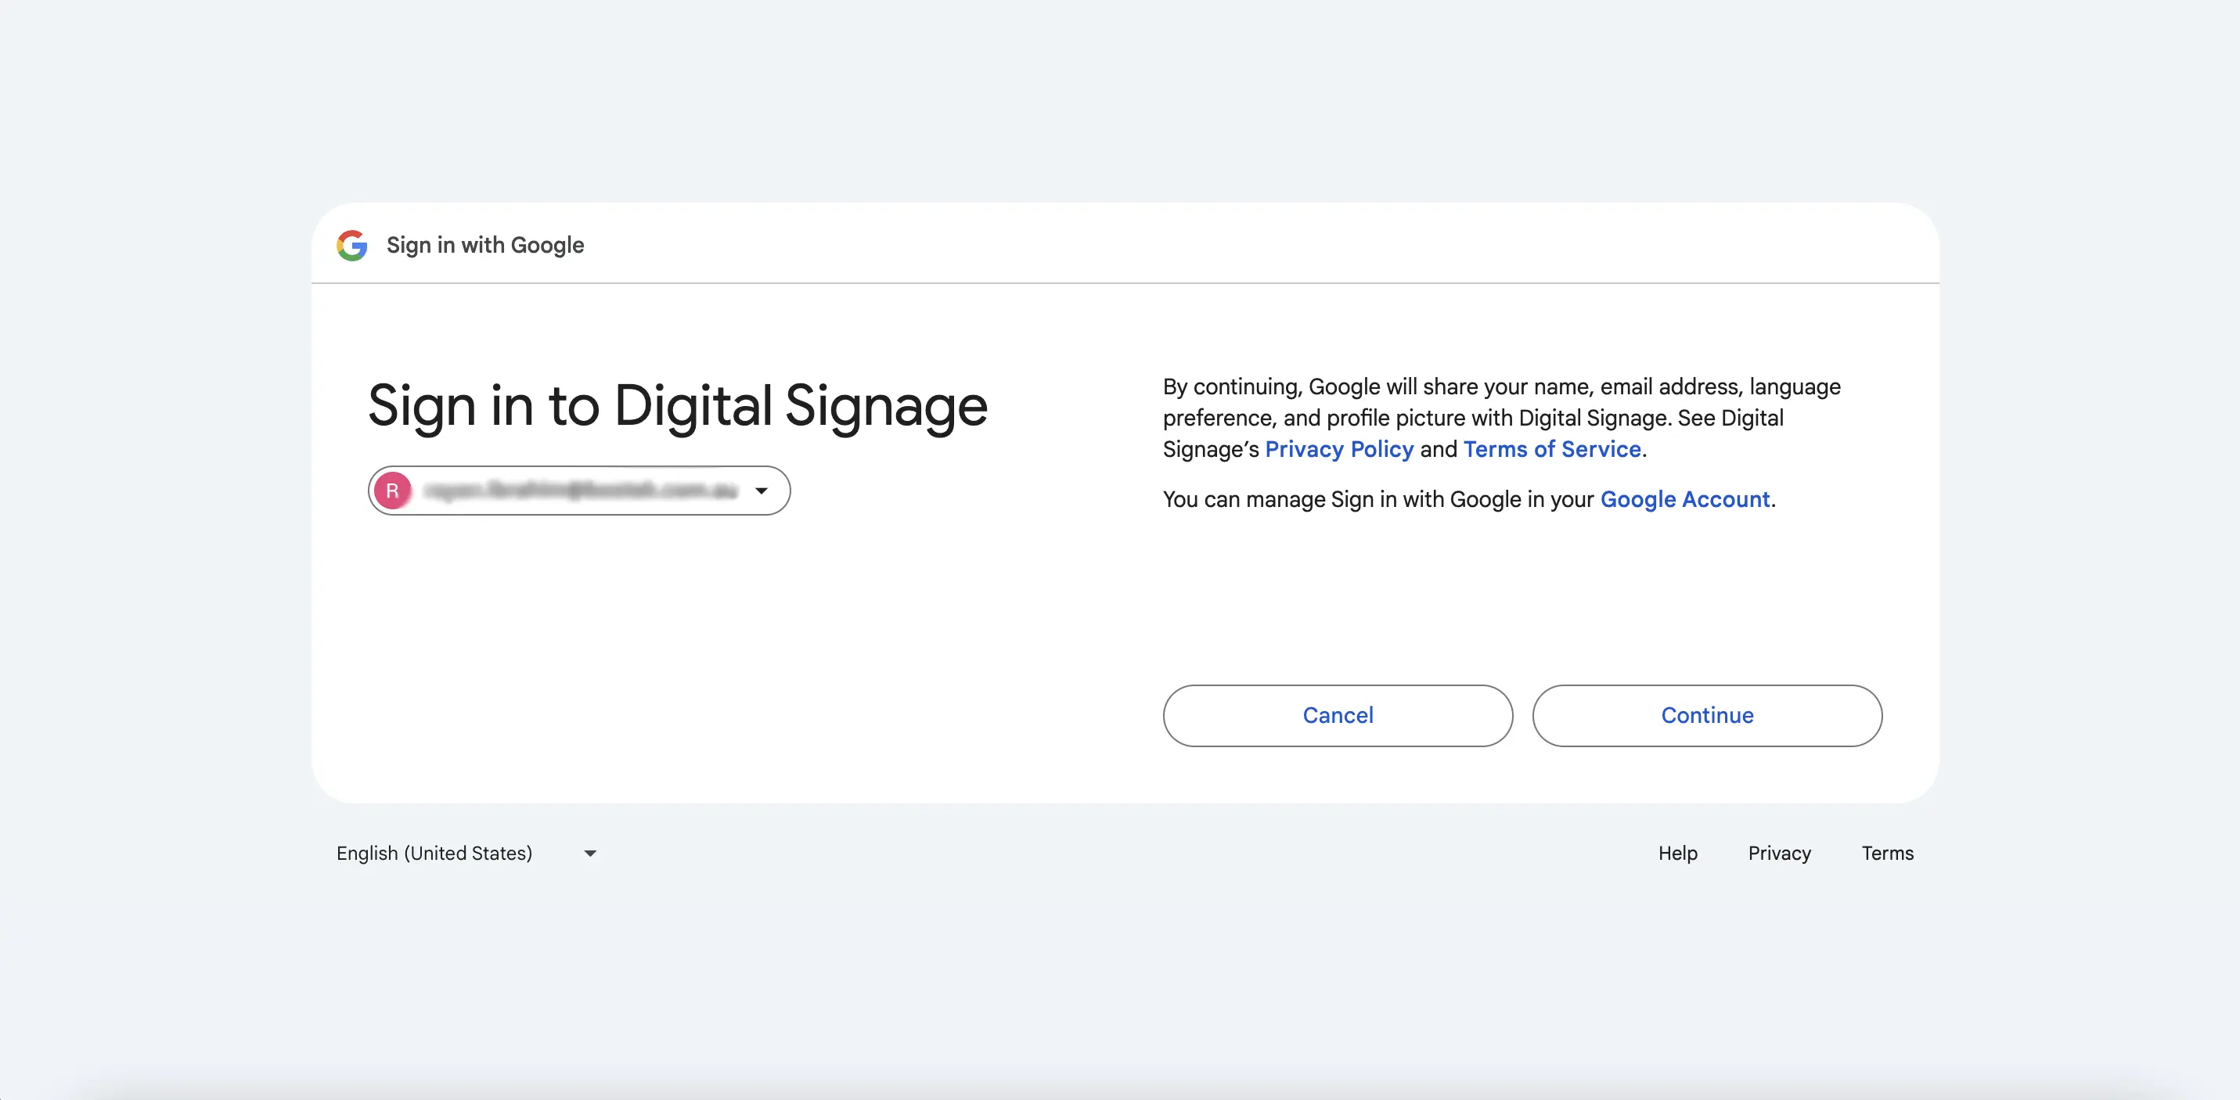The image size is (2240, 1100).
Task: Click Help in the footer
Action: [1677, 853]
